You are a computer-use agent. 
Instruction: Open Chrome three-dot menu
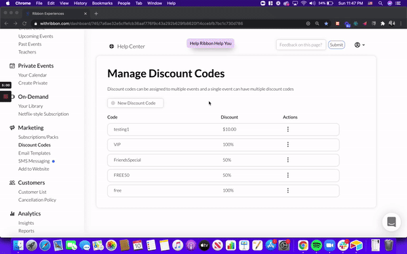[401, 24]
